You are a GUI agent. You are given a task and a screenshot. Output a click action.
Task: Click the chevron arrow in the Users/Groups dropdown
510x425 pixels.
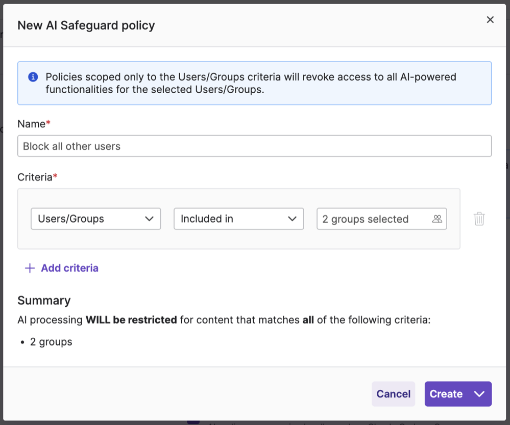pos(149,219)
